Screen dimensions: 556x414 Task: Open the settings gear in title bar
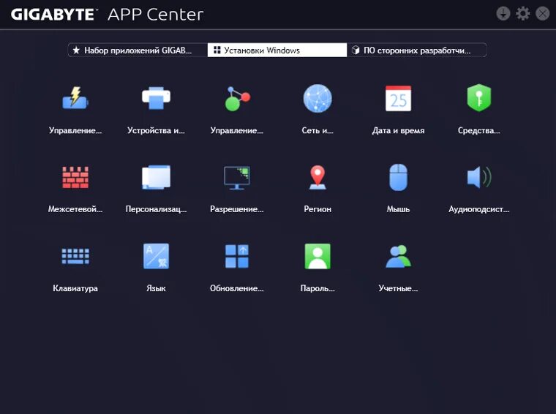(x=522, y=13)
